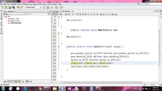Open the empty filter dropdown in Navigator
162x91 pixels.
click(x=37, y=14)
